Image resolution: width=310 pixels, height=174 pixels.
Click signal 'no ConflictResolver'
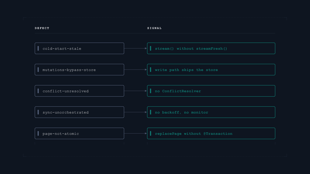pyautogui.click(x=211, y=91)
